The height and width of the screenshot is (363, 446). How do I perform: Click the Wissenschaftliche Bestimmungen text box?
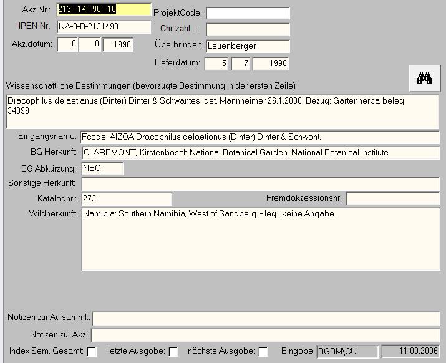[223, 111]
